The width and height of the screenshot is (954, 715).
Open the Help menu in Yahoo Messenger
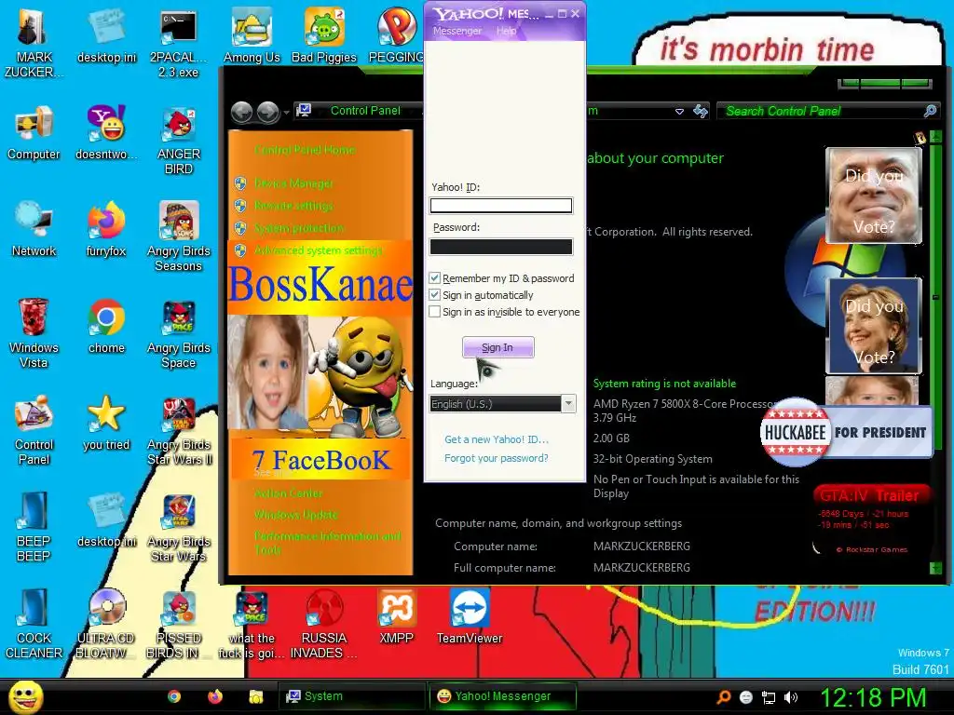[x=506, y=31]
